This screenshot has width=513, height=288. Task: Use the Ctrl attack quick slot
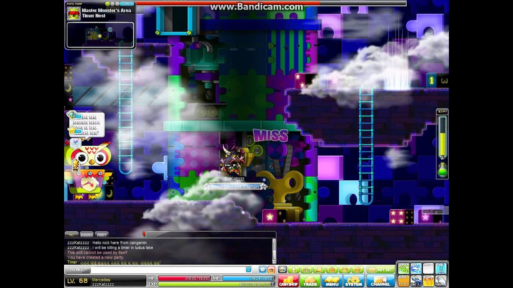pyautogui.click(x=404, y=281)
